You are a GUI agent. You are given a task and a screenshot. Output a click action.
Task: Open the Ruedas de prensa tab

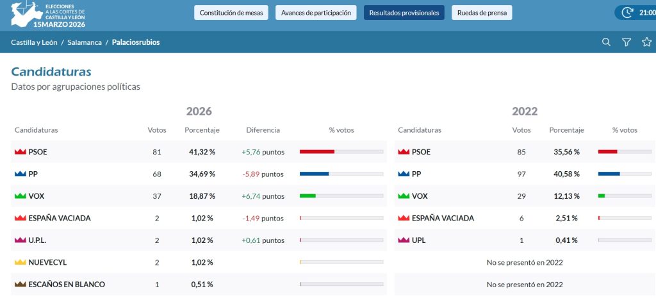point(482,13)
